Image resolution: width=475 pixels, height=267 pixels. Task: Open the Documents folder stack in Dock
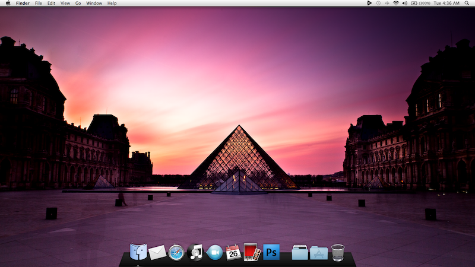click(300, 253)
